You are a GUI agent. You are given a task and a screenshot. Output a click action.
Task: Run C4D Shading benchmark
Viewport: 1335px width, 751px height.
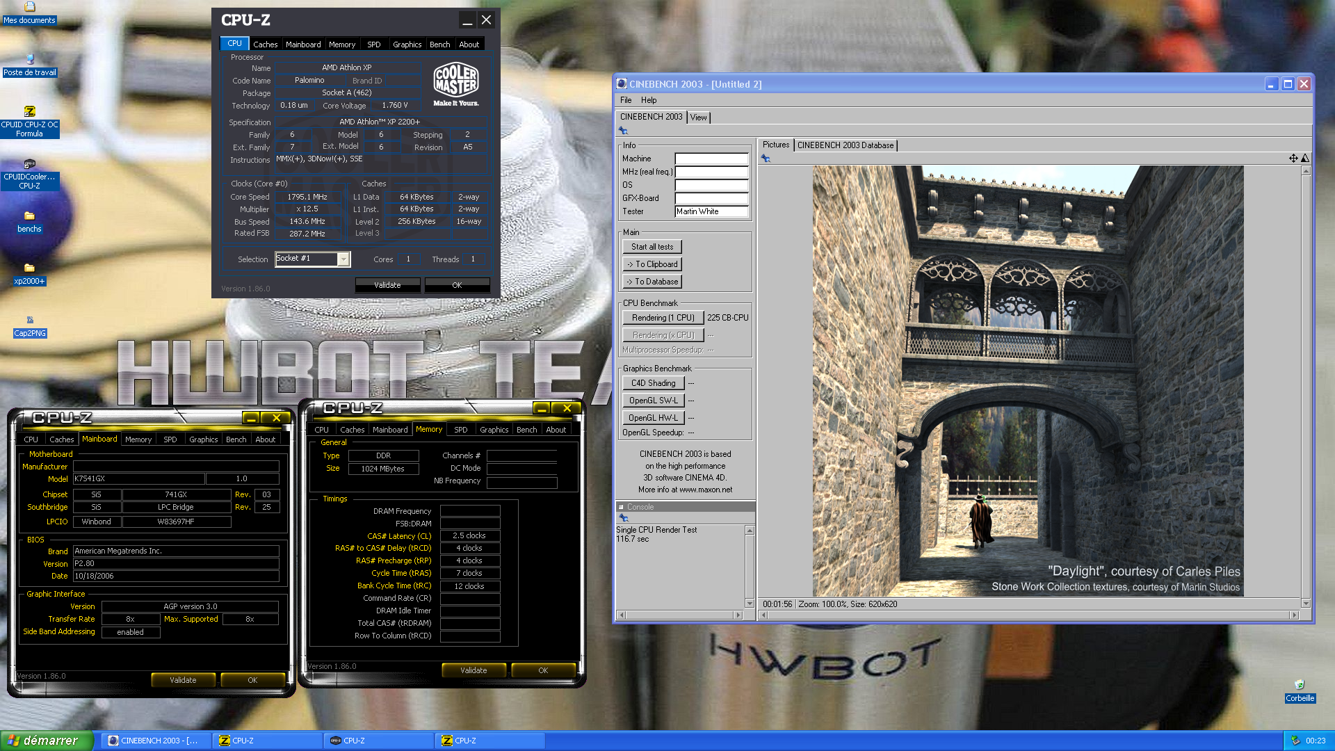click(x=654, y=383)
